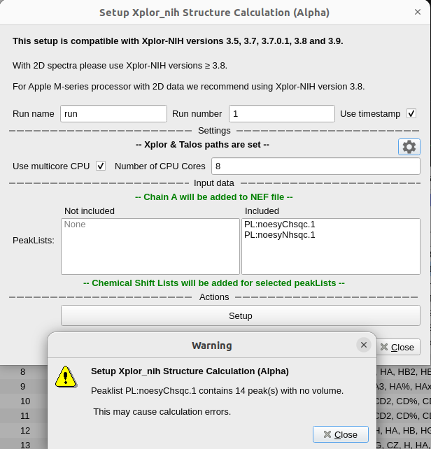Click the Run number input field
This screenshot has width=431, height=449.
[x=282, y=114]
